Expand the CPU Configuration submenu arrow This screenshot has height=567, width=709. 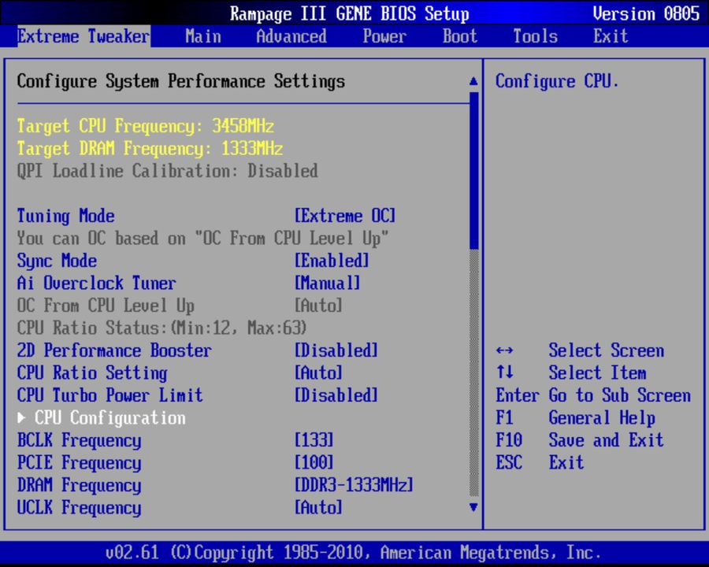pos(21,418)
